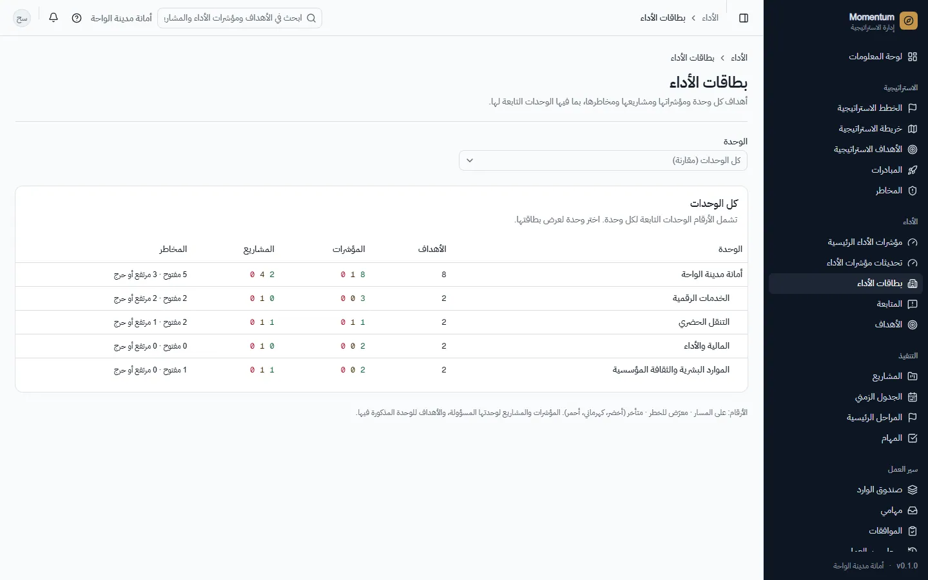The width and height of the screenshot is (928, 580).
Task: Open أمانة مدينة الواحة organization switcher
Action: click(121, 18)
